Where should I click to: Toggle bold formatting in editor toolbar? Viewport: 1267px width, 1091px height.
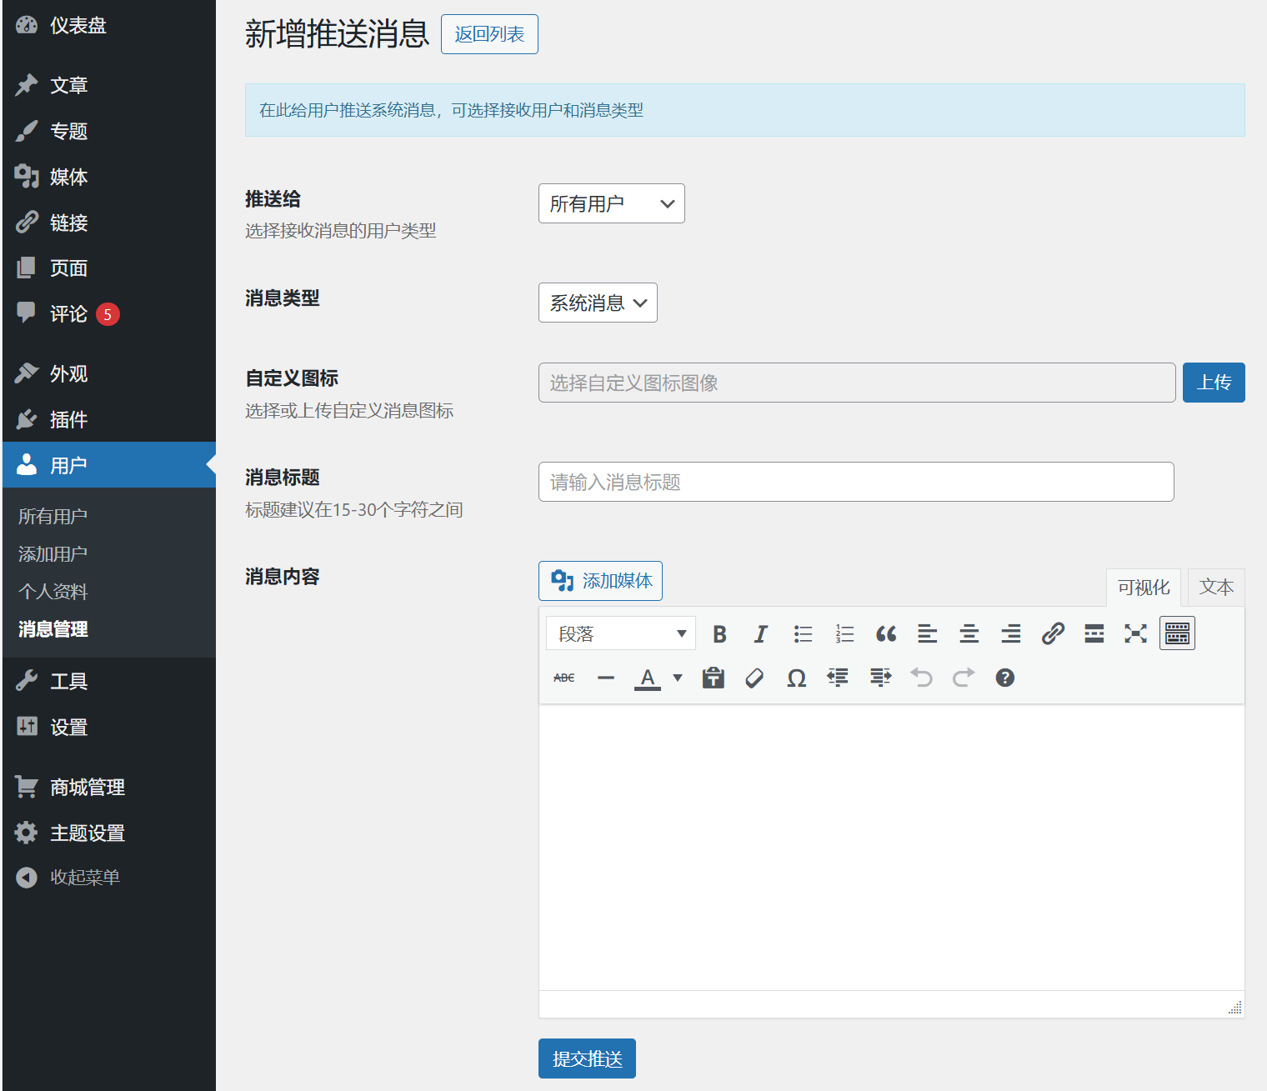(719, 634)
